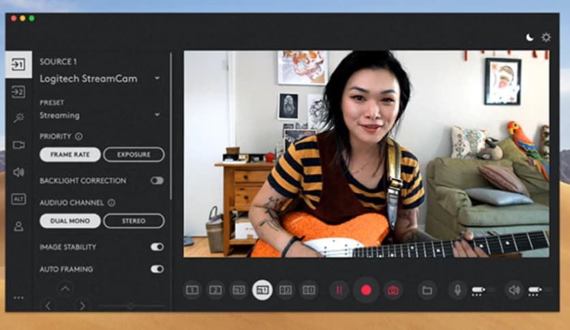Open the Source 2 sidebar tab

[x=18, y=92]
